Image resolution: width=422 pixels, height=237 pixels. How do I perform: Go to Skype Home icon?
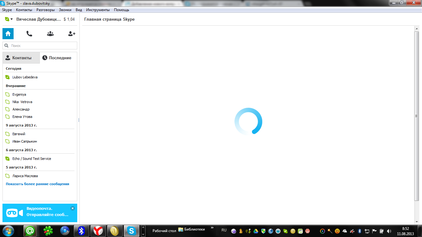(8, 34)
